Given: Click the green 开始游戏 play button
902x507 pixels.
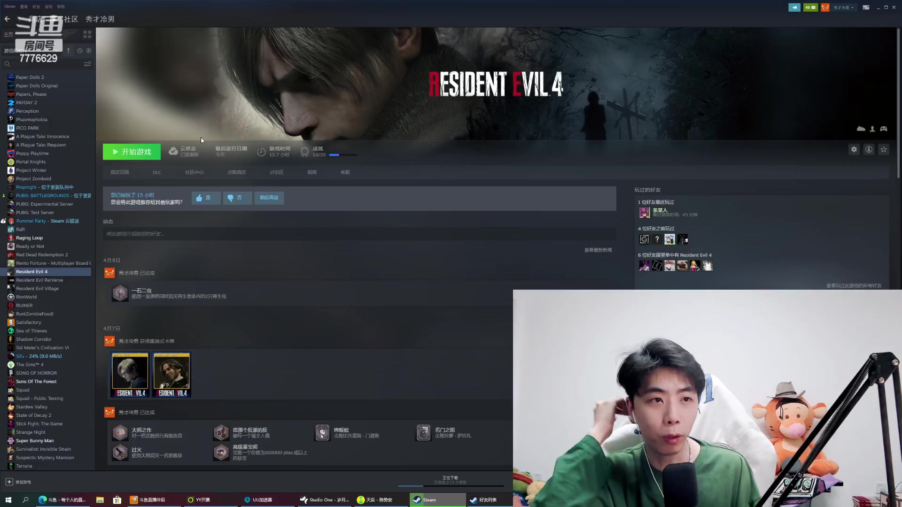Looking at the screenshot, I should tap(132, 152).
